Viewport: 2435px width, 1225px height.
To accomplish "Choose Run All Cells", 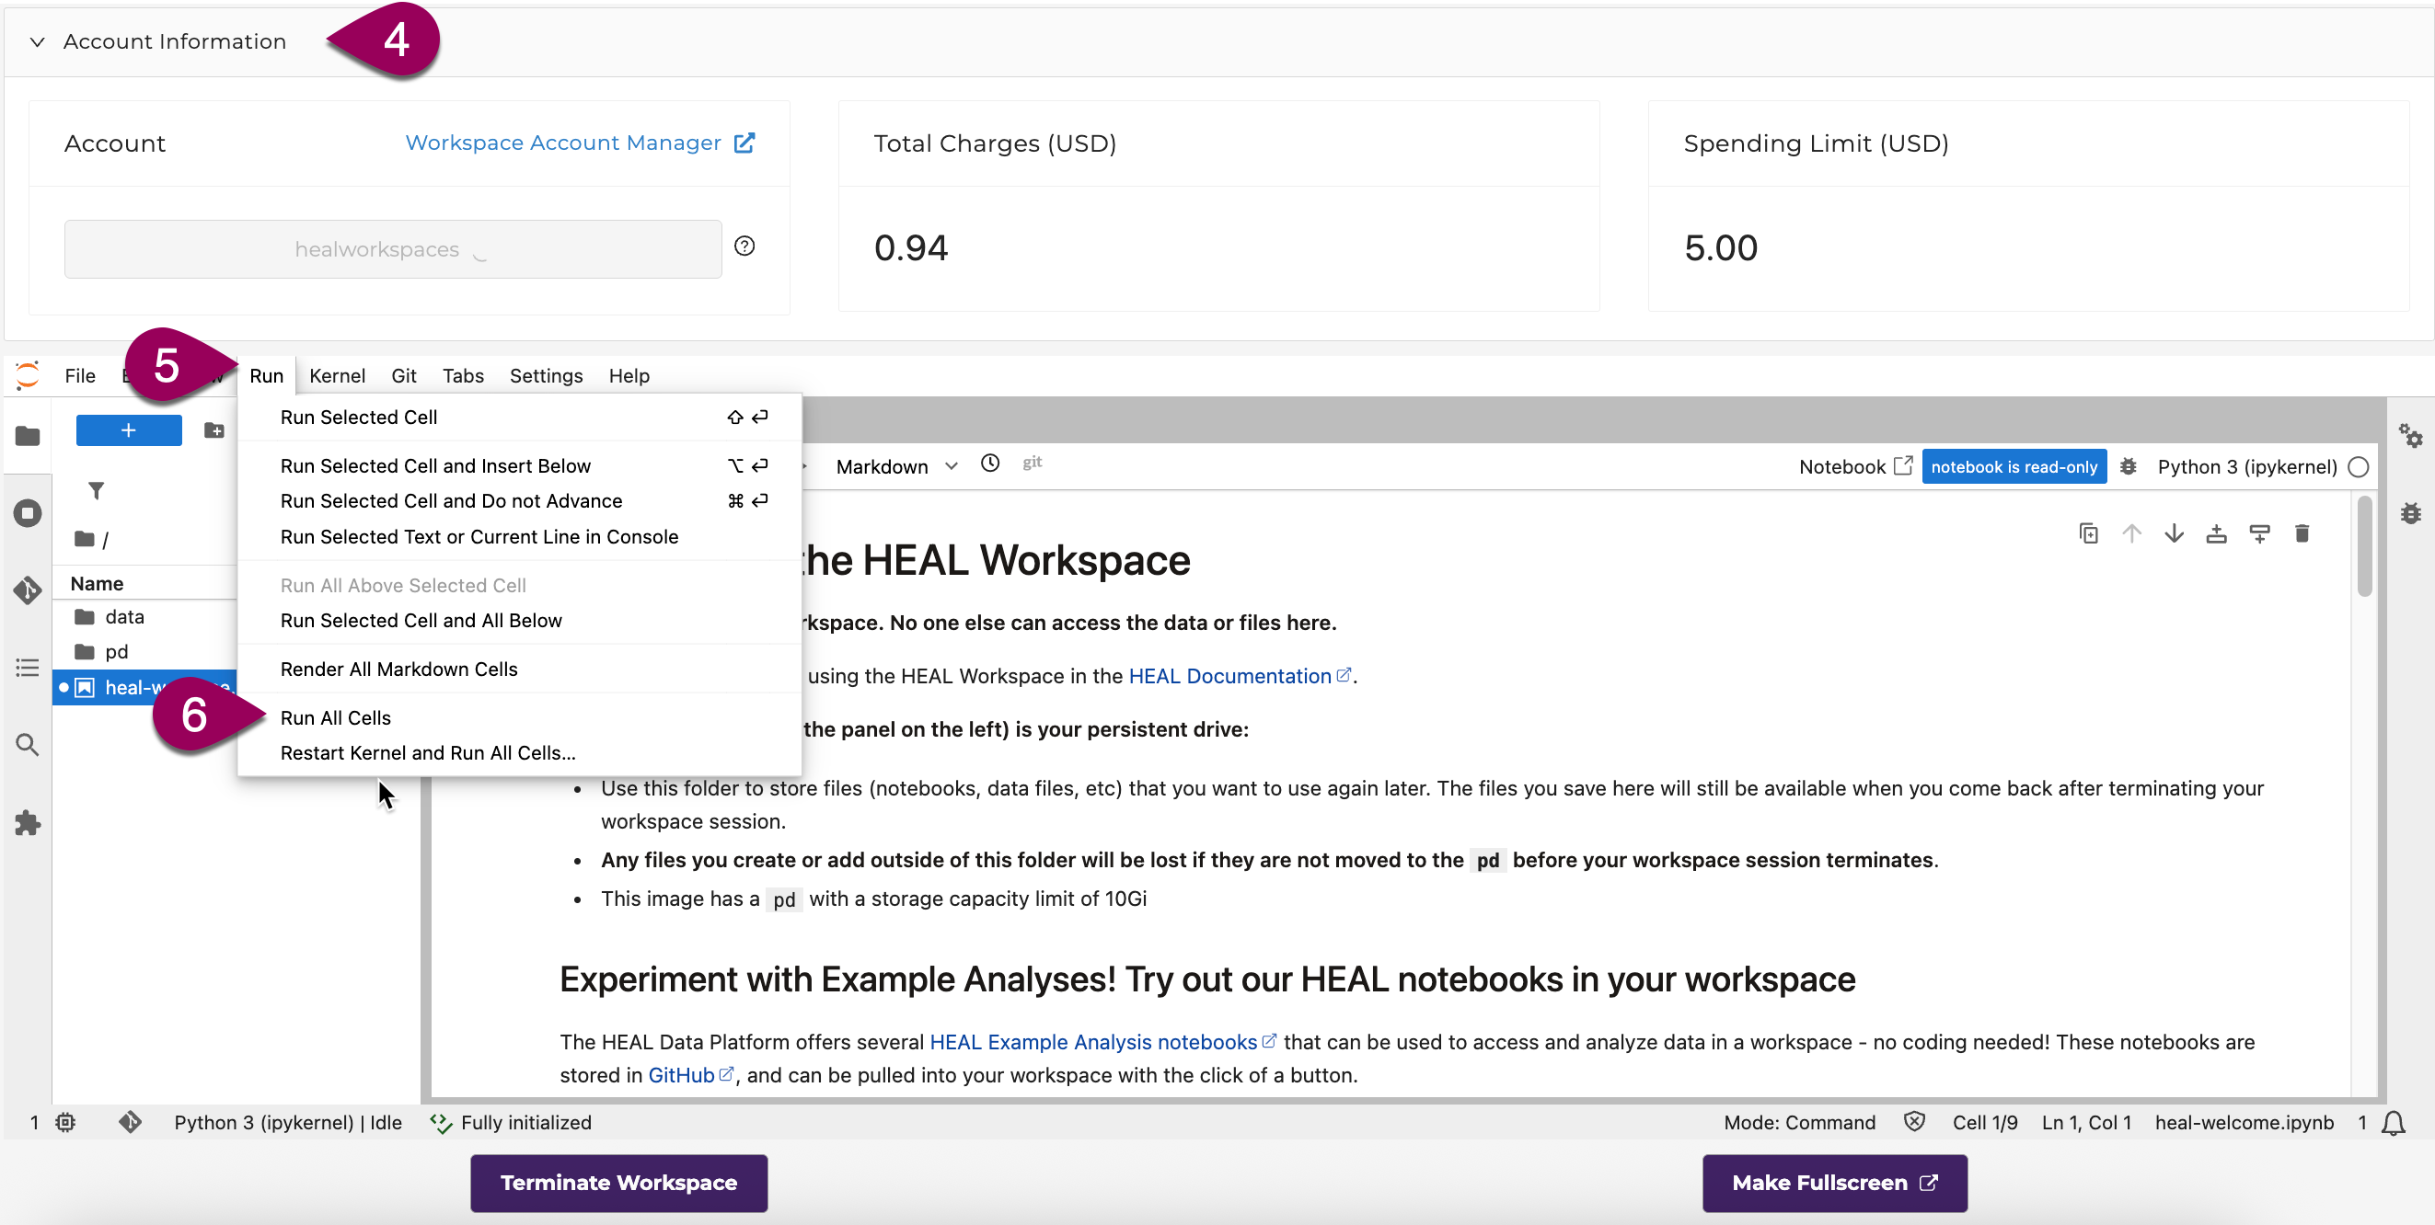I will click(520, 718).
